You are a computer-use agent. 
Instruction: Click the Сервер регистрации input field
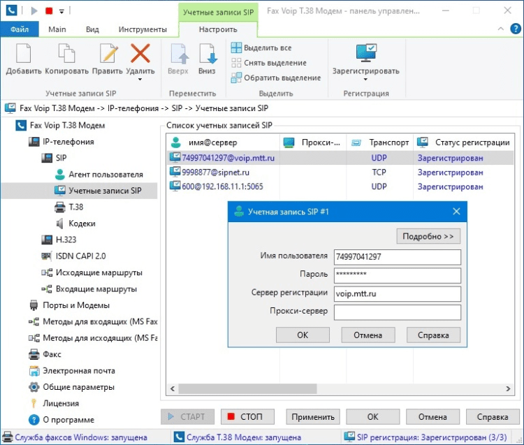(397, 293)
